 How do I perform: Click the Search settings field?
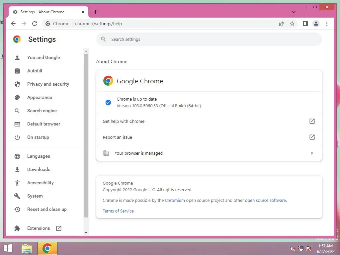[x=209, y=39]
